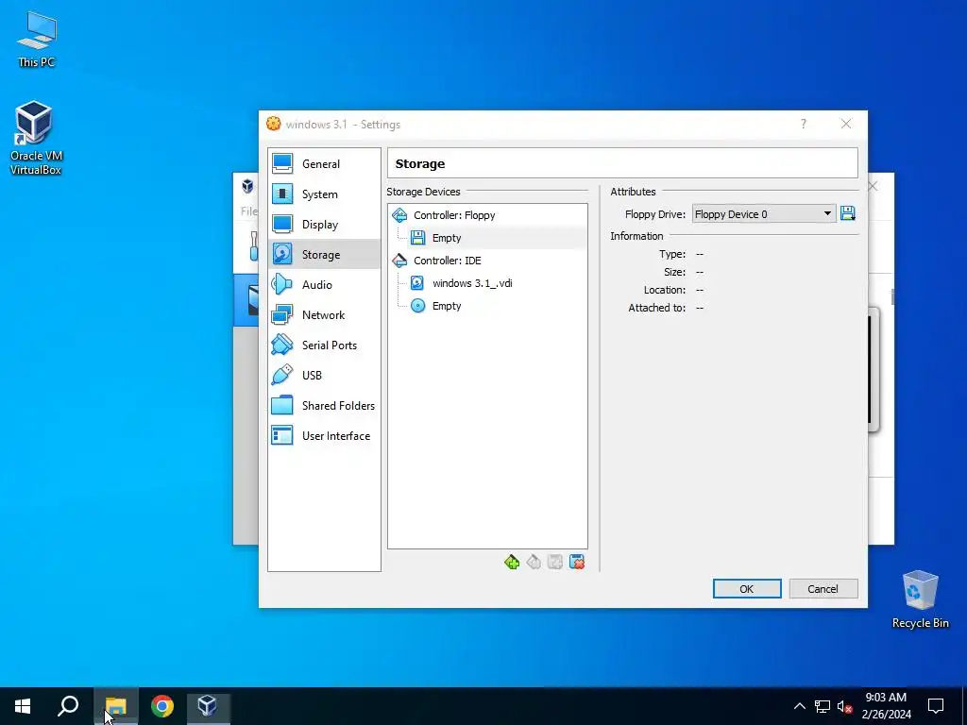This screenshot has height=725, width=967.
Task: Click the remove selected storage attachment icon
Action: tap(577, 563)
